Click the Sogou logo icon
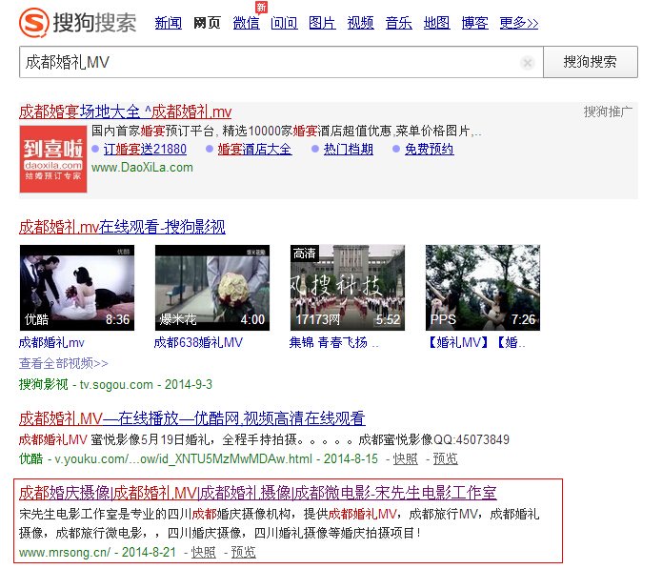The height and width of the screenshot is (569, 662). tap(35, 22)
